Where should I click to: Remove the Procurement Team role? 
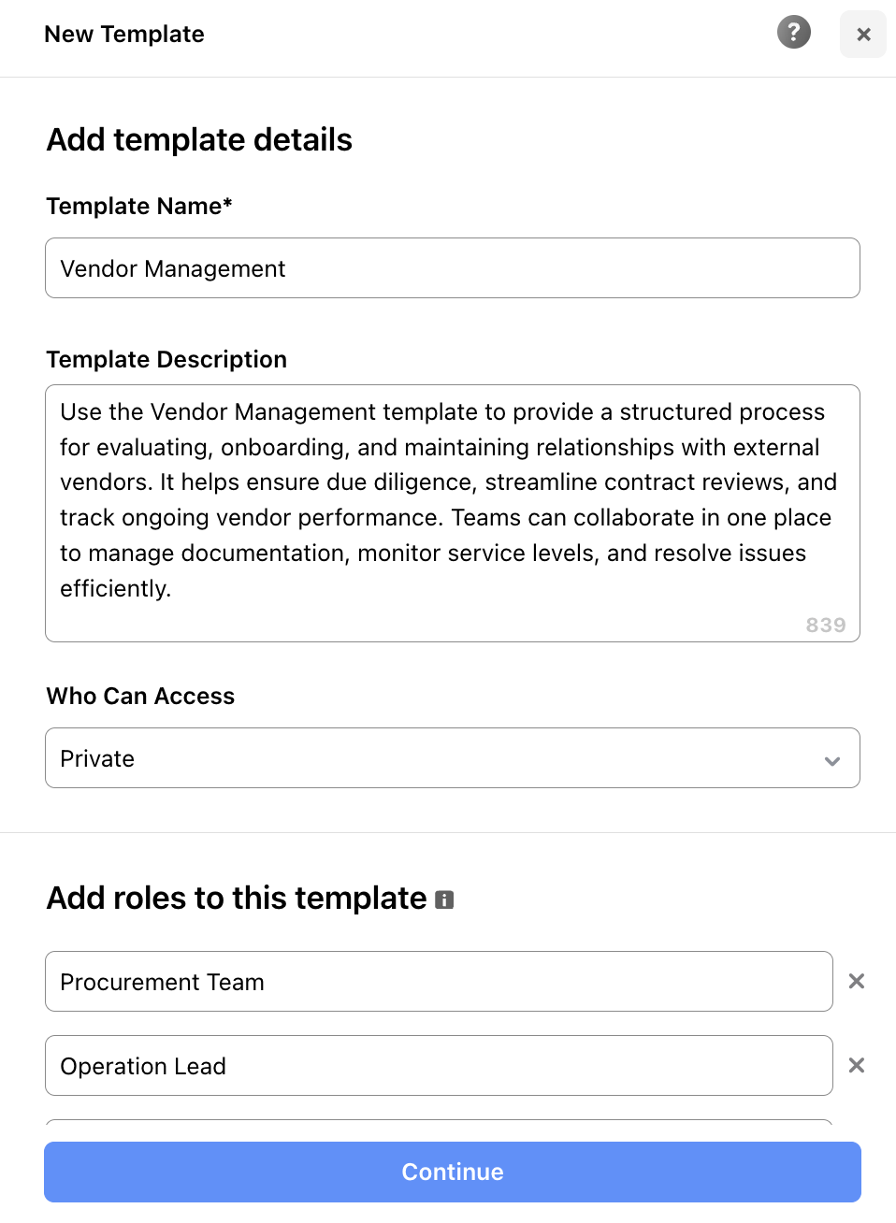856,981
